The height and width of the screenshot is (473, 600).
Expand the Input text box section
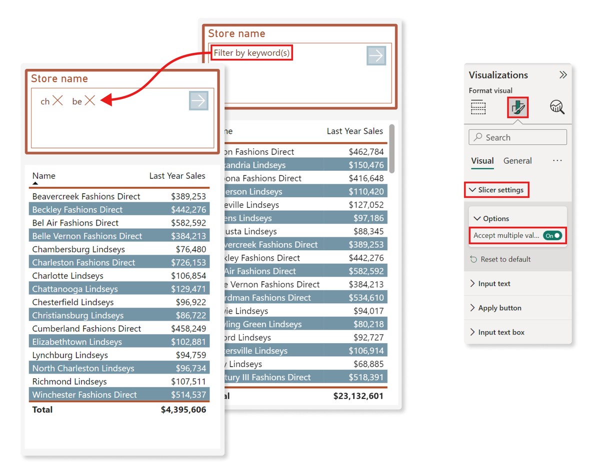501,333
